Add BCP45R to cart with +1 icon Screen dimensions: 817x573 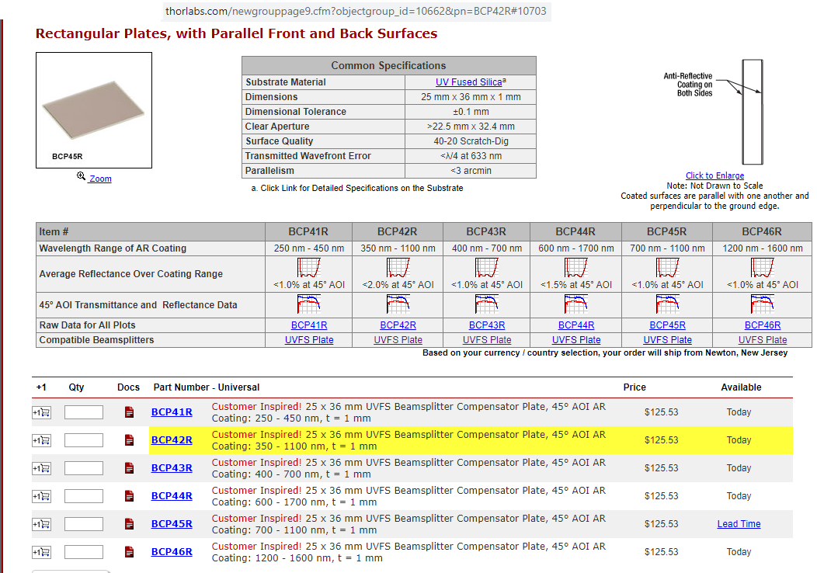42,524
